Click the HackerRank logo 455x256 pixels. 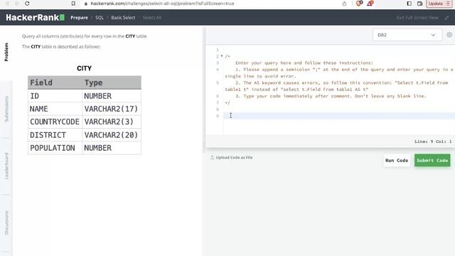pyautogui.click(x=35, y=17)
